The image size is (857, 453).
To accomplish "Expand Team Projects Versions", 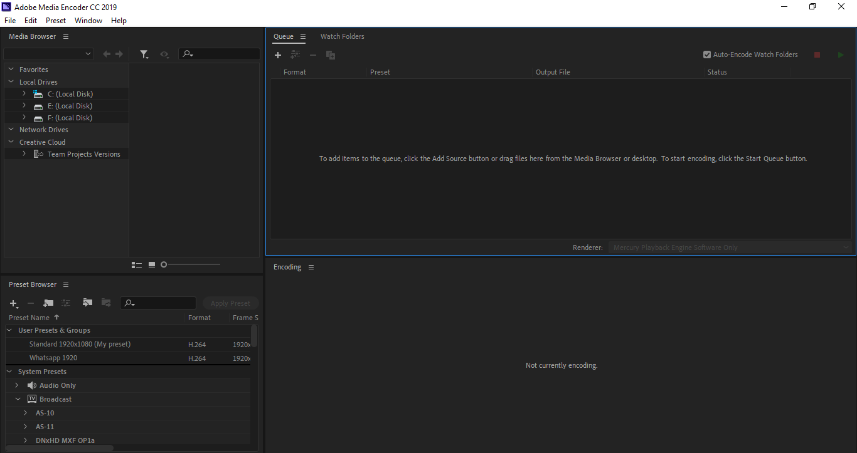I will (x=24, y=154).
